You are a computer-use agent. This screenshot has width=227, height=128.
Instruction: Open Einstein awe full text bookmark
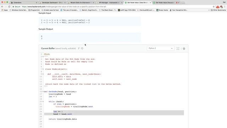(50, 10)
